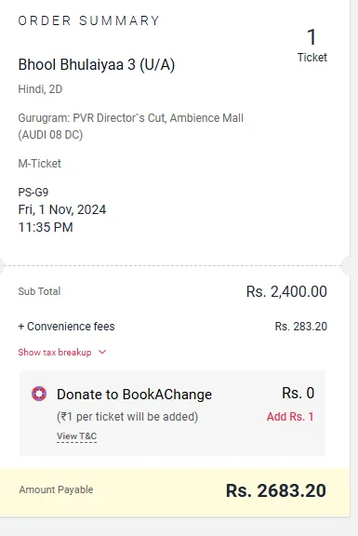The width and height of the screenshot is (358, 536).
Task: Expand the Show tax breakup chevron
Action: click(102, 352)
